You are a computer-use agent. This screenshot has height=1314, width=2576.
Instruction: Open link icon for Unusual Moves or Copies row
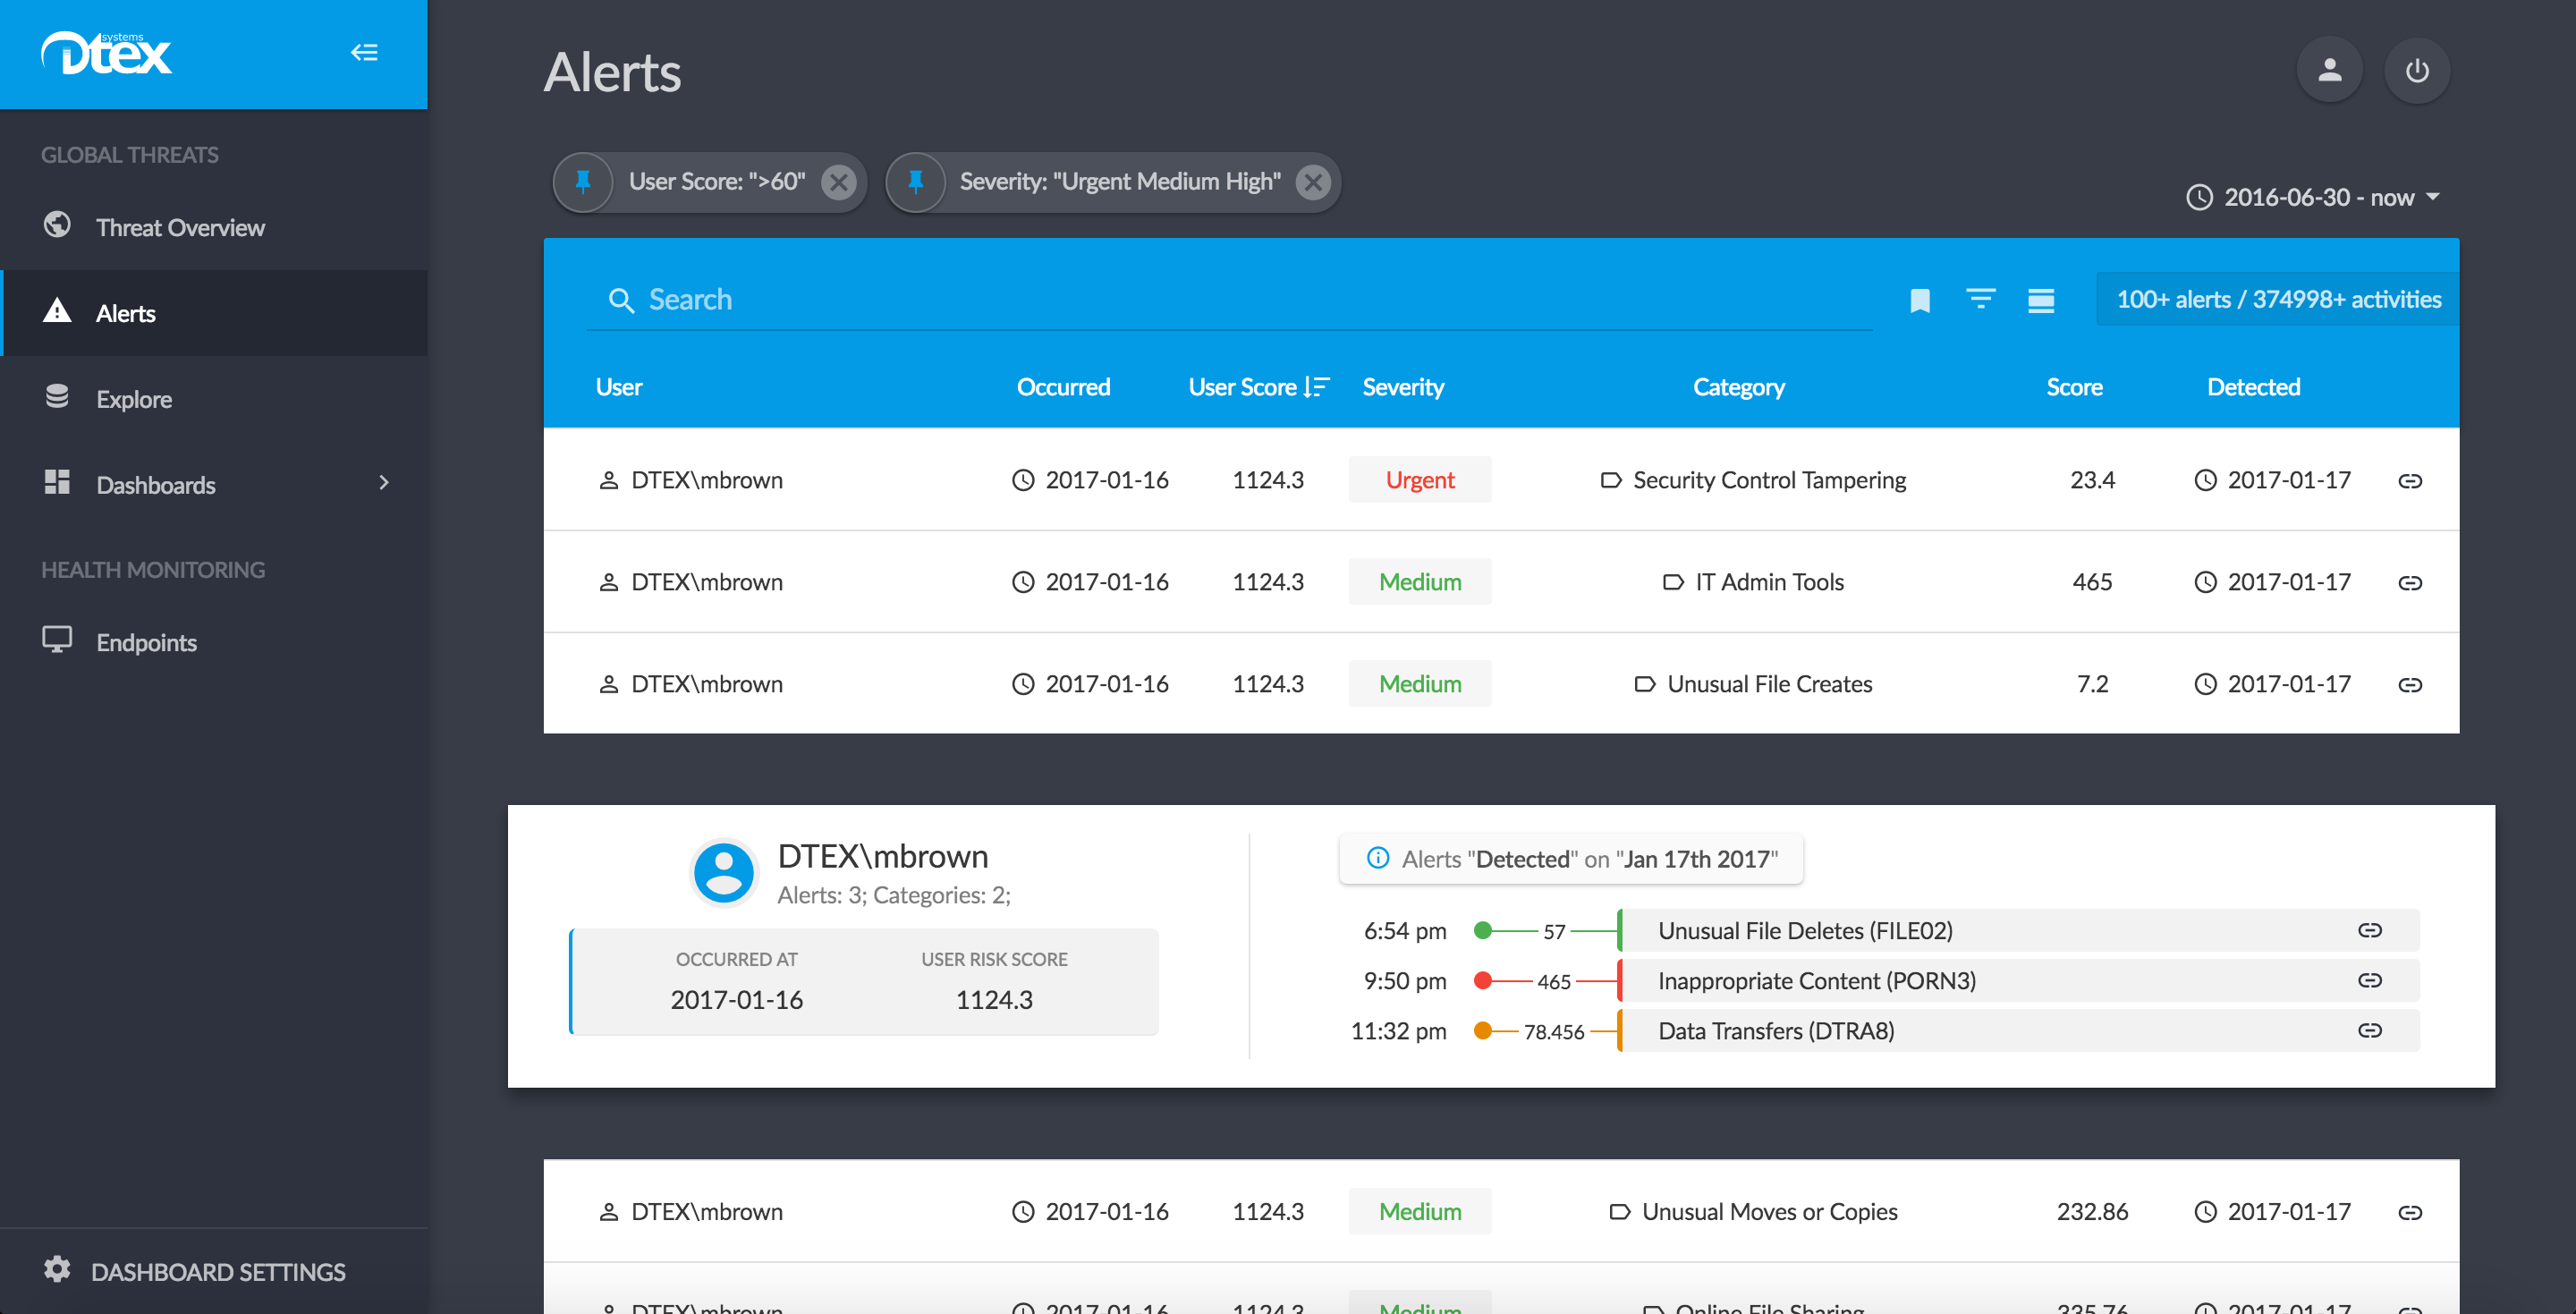click(x=2410, y=1213)
